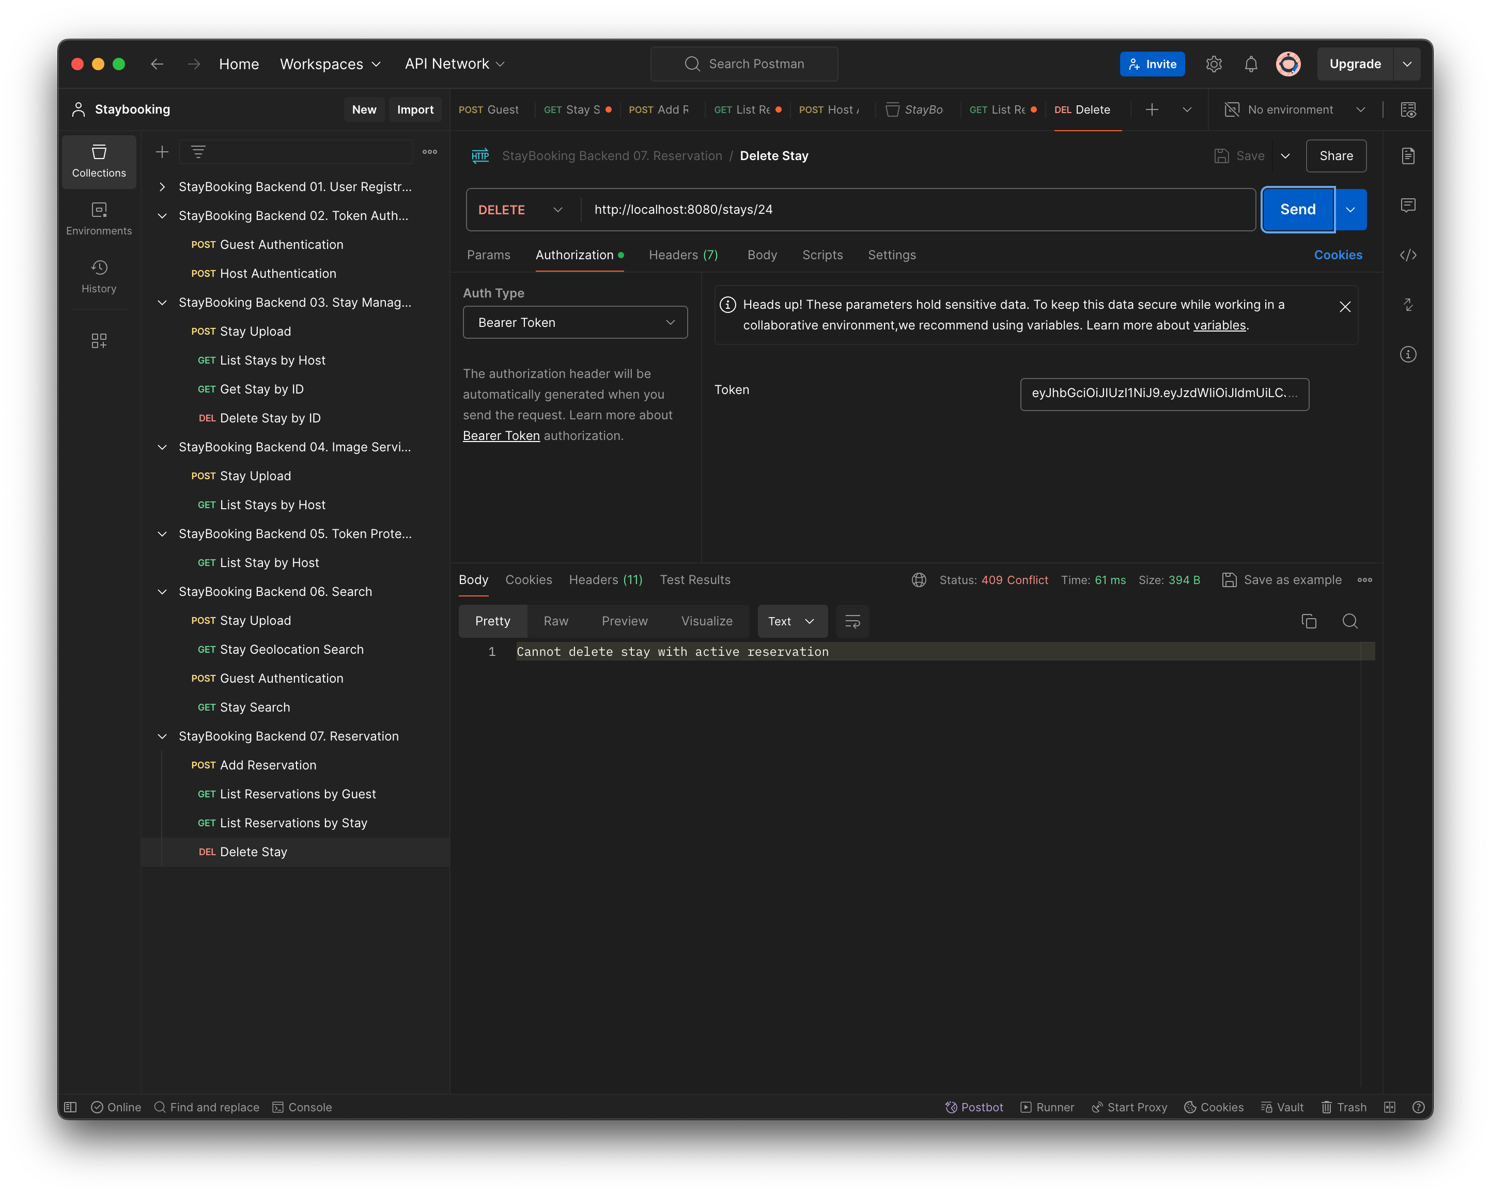Screen dimensions: 1491x1196
Task: Toggle word wrap in the response viewer
Action: (852, 621)
